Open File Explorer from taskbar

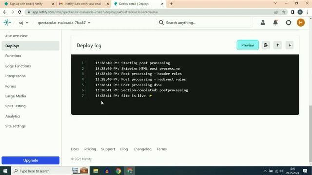pyautogui.click(x=96, y=171)
